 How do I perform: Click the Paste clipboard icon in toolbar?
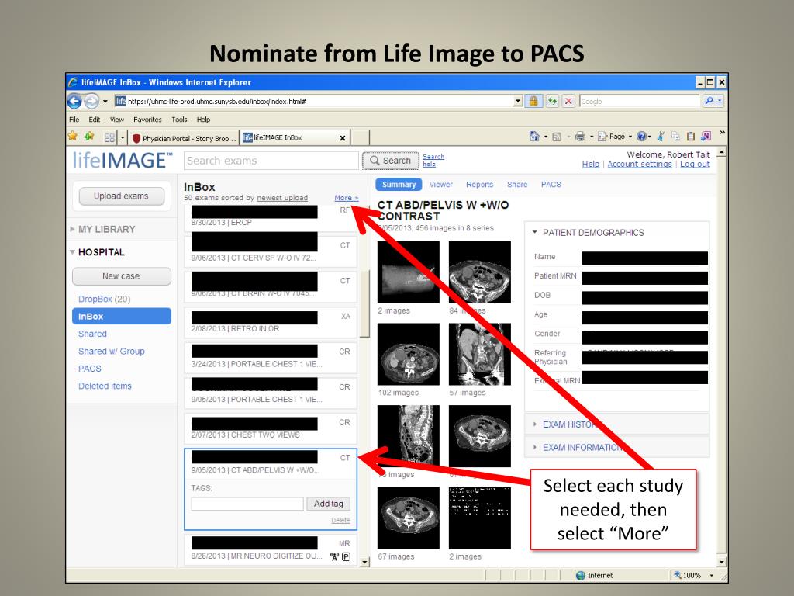click(691, 136)
